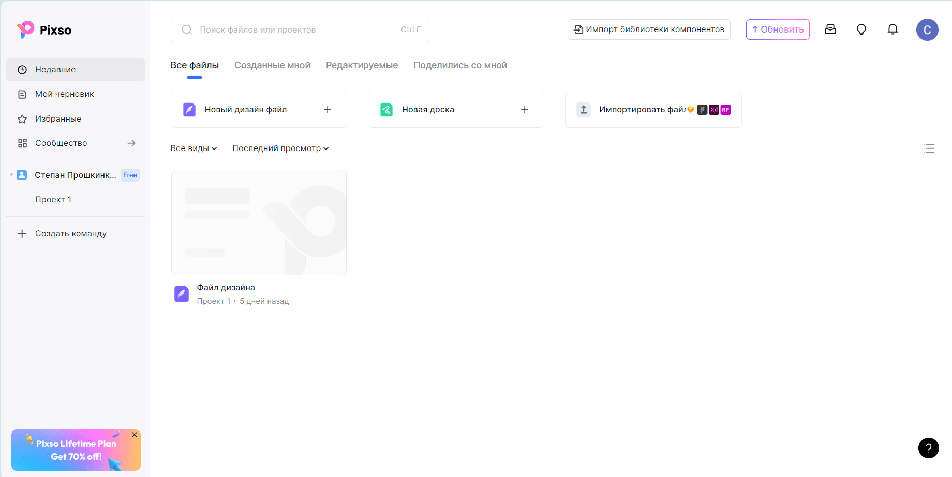Create a Новая доска
The height and width of the screenshot is (477, 952).
coord(456,110)
